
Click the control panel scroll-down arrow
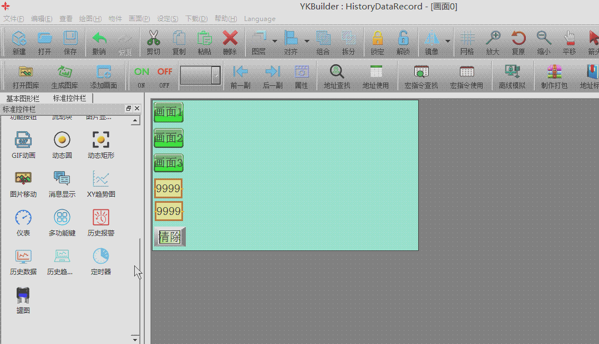[135, 338]
